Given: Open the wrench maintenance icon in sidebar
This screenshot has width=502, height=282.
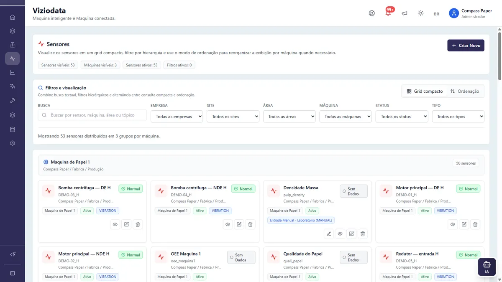Looking at the screenshot, I should point(13,101).
